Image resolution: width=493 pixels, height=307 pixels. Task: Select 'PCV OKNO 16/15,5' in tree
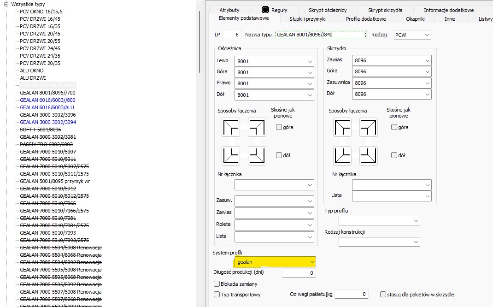point(41,12)
